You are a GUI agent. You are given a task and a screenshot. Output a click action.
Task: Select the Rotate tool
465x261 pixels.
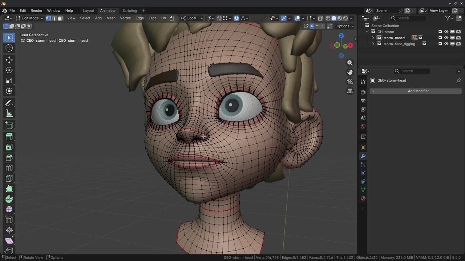[x=9, y=70]
